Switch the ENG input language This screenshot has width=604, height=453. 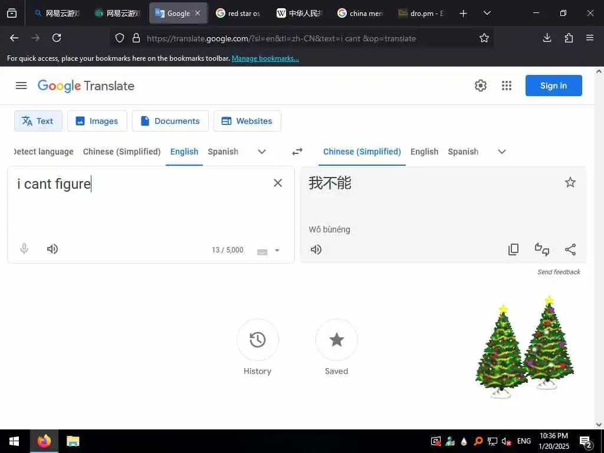pos(524,441)
